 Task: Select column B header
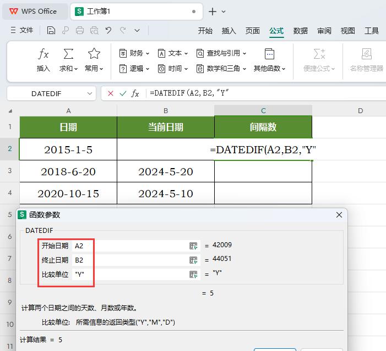pyautogui.click(x=166, y=111)
